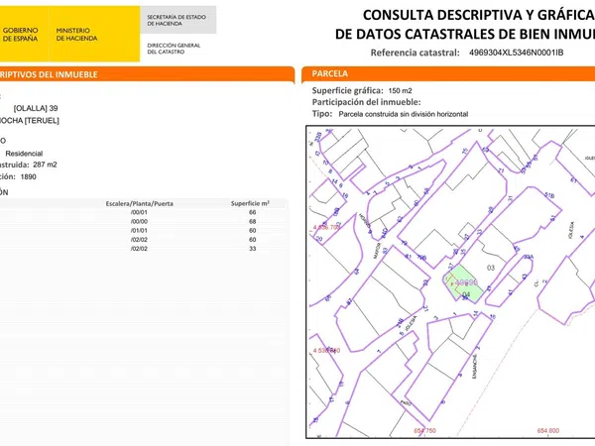Click the green highlighted parcel on map

(x=465, y=283)
